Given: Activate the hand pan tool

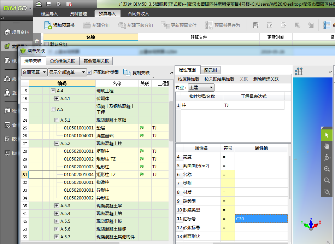Looking at the screenshot, I should pyautogui.click(x=327, y=146).
